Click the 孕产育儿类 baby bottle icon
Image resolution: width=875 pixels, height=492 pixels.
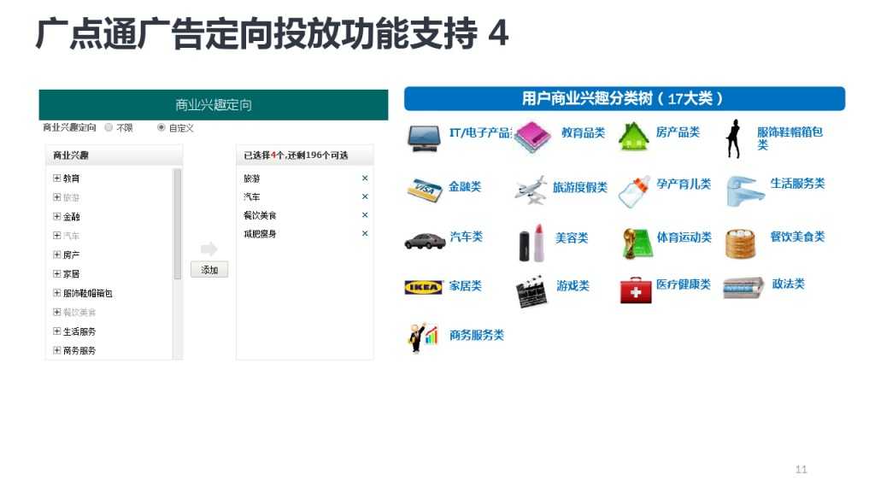pos(636,190)
